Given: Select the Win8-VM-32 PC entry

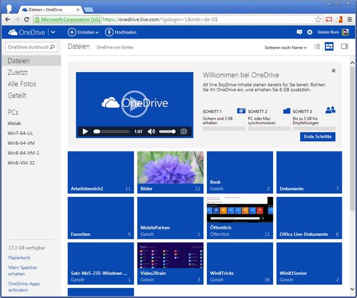Looking at the screenshot, I should point(21,163).
